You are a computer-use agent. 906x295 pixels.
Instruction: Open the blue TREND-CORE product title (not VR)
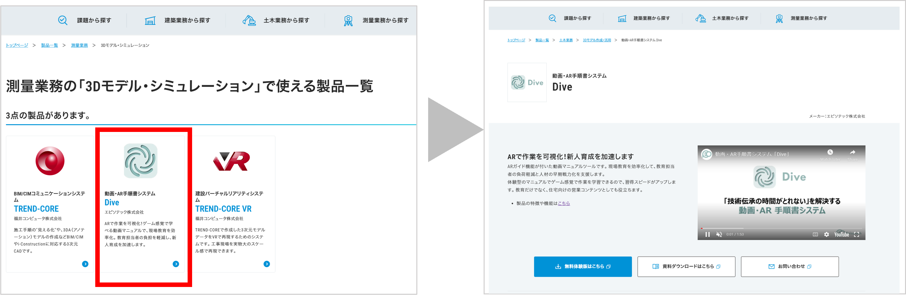(36, 209)
